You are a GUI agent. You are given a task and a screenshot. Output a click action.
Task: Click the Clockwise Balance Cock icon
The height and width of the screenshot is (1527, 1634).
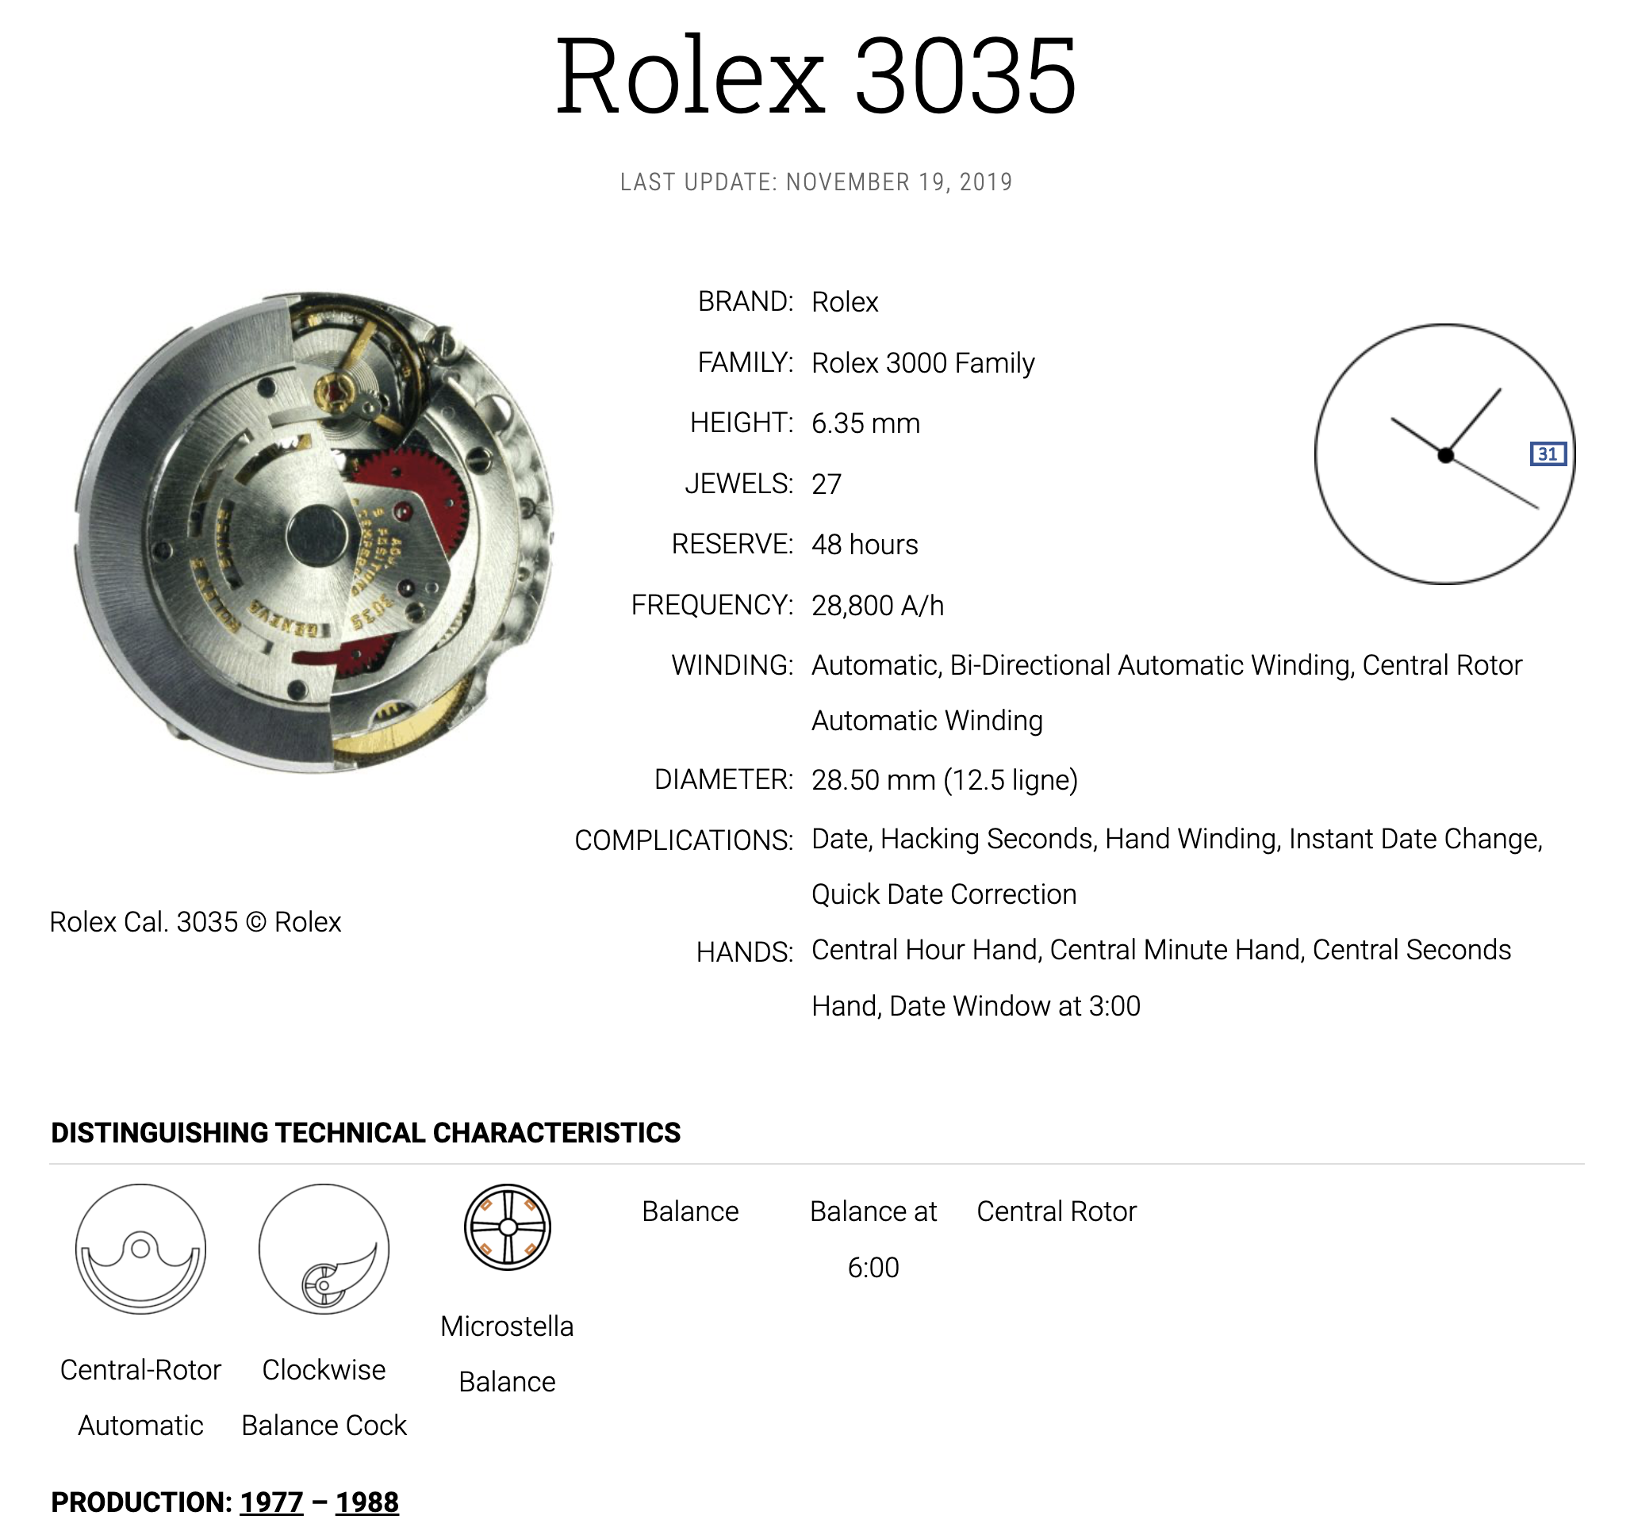(x=324, y=1249)
